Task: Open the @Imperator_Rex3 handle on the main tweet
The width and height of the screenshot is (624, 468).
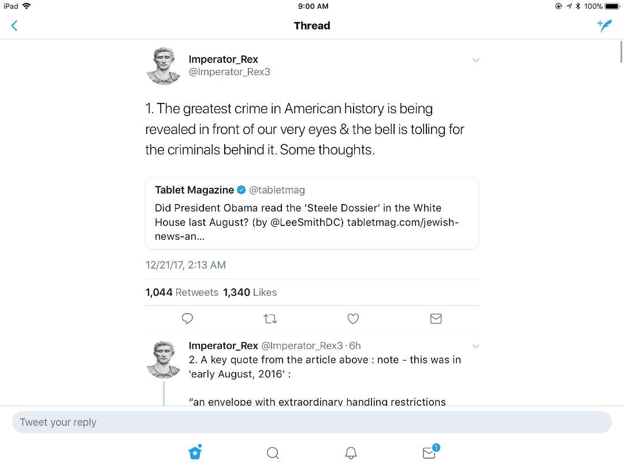Action: pos(229,72)
